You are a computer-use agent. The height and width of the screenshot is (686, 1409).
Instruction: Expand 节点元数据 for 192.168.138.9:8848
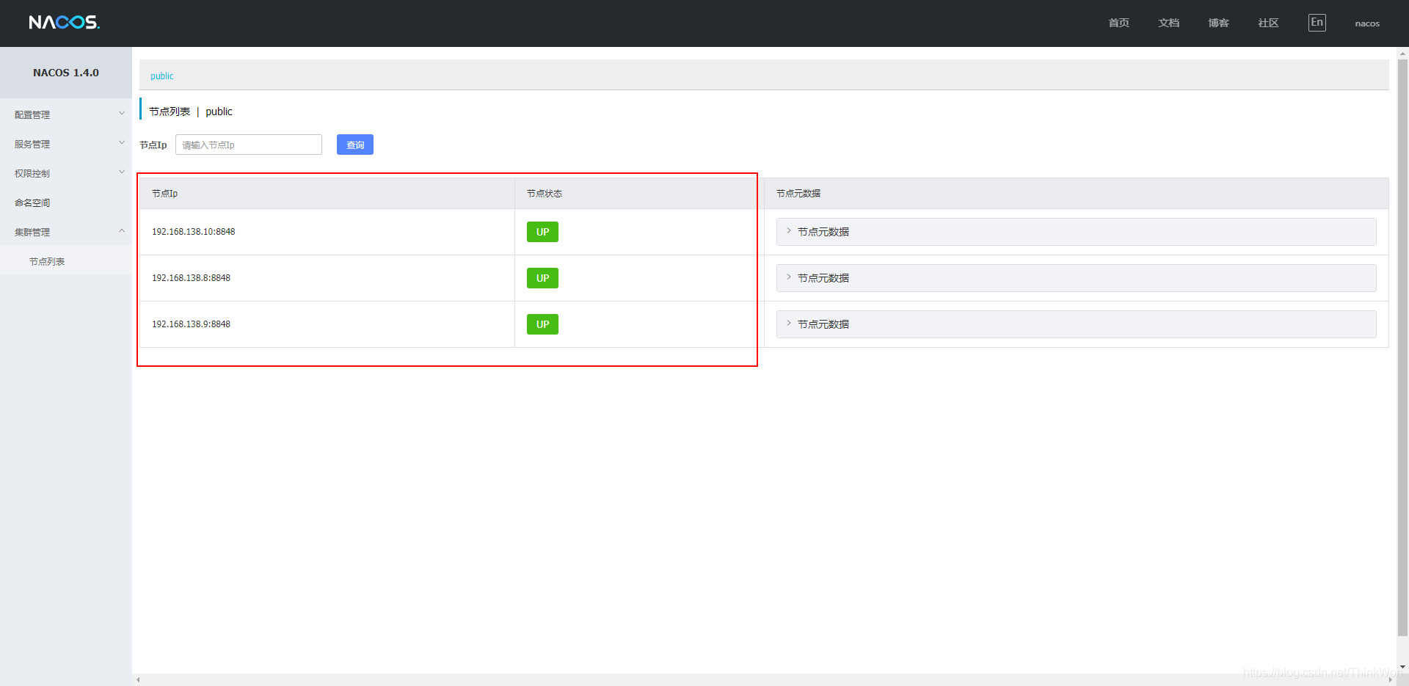tap(1077, 324)
